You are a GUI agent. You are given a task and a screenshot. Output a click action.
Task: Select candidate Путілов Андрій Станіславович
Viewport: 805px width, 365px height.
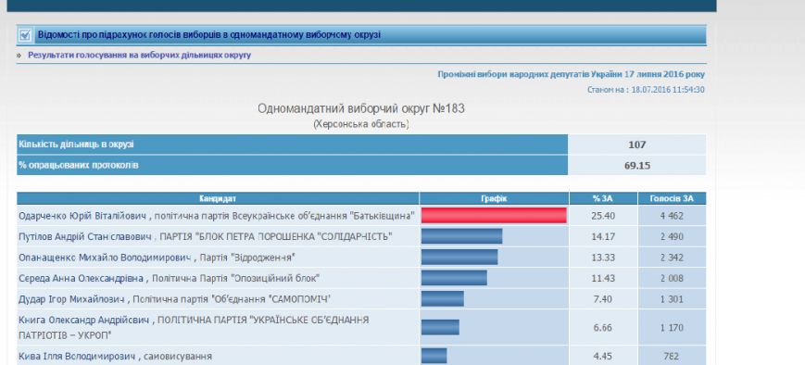point(84,236)
